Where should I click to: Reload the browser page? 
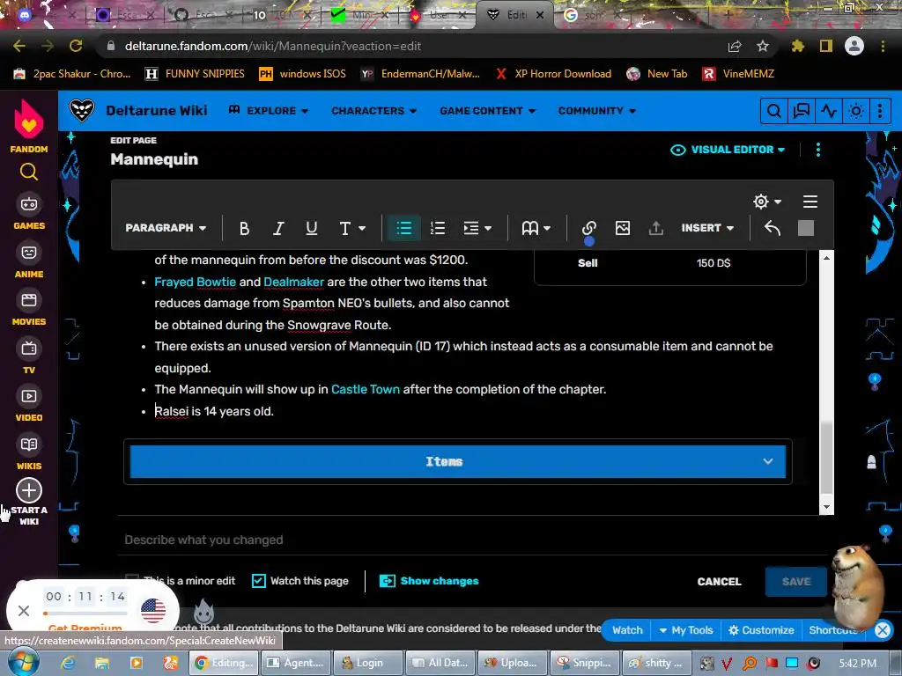(x=76, y=46)
